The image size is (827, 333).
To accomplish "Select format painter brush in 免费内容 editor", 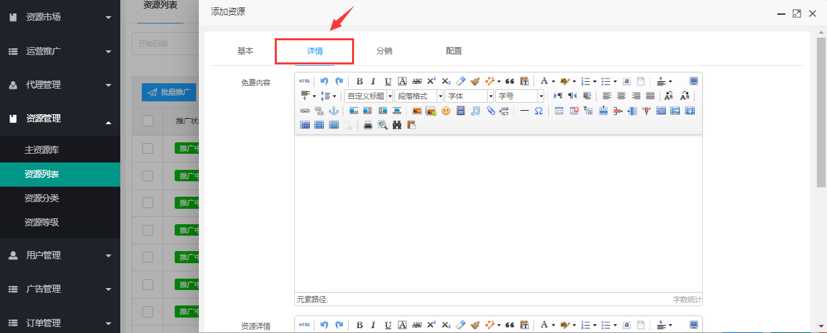I will coord(475,81).
